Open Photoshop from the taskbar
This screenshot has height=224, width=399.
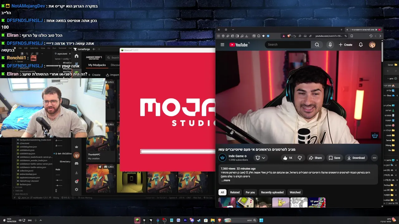coord(178,220)
